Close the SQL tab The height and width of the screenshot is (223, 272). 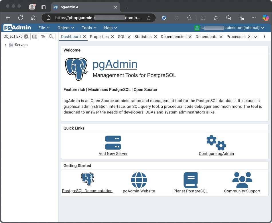click(x=129, y=37)
